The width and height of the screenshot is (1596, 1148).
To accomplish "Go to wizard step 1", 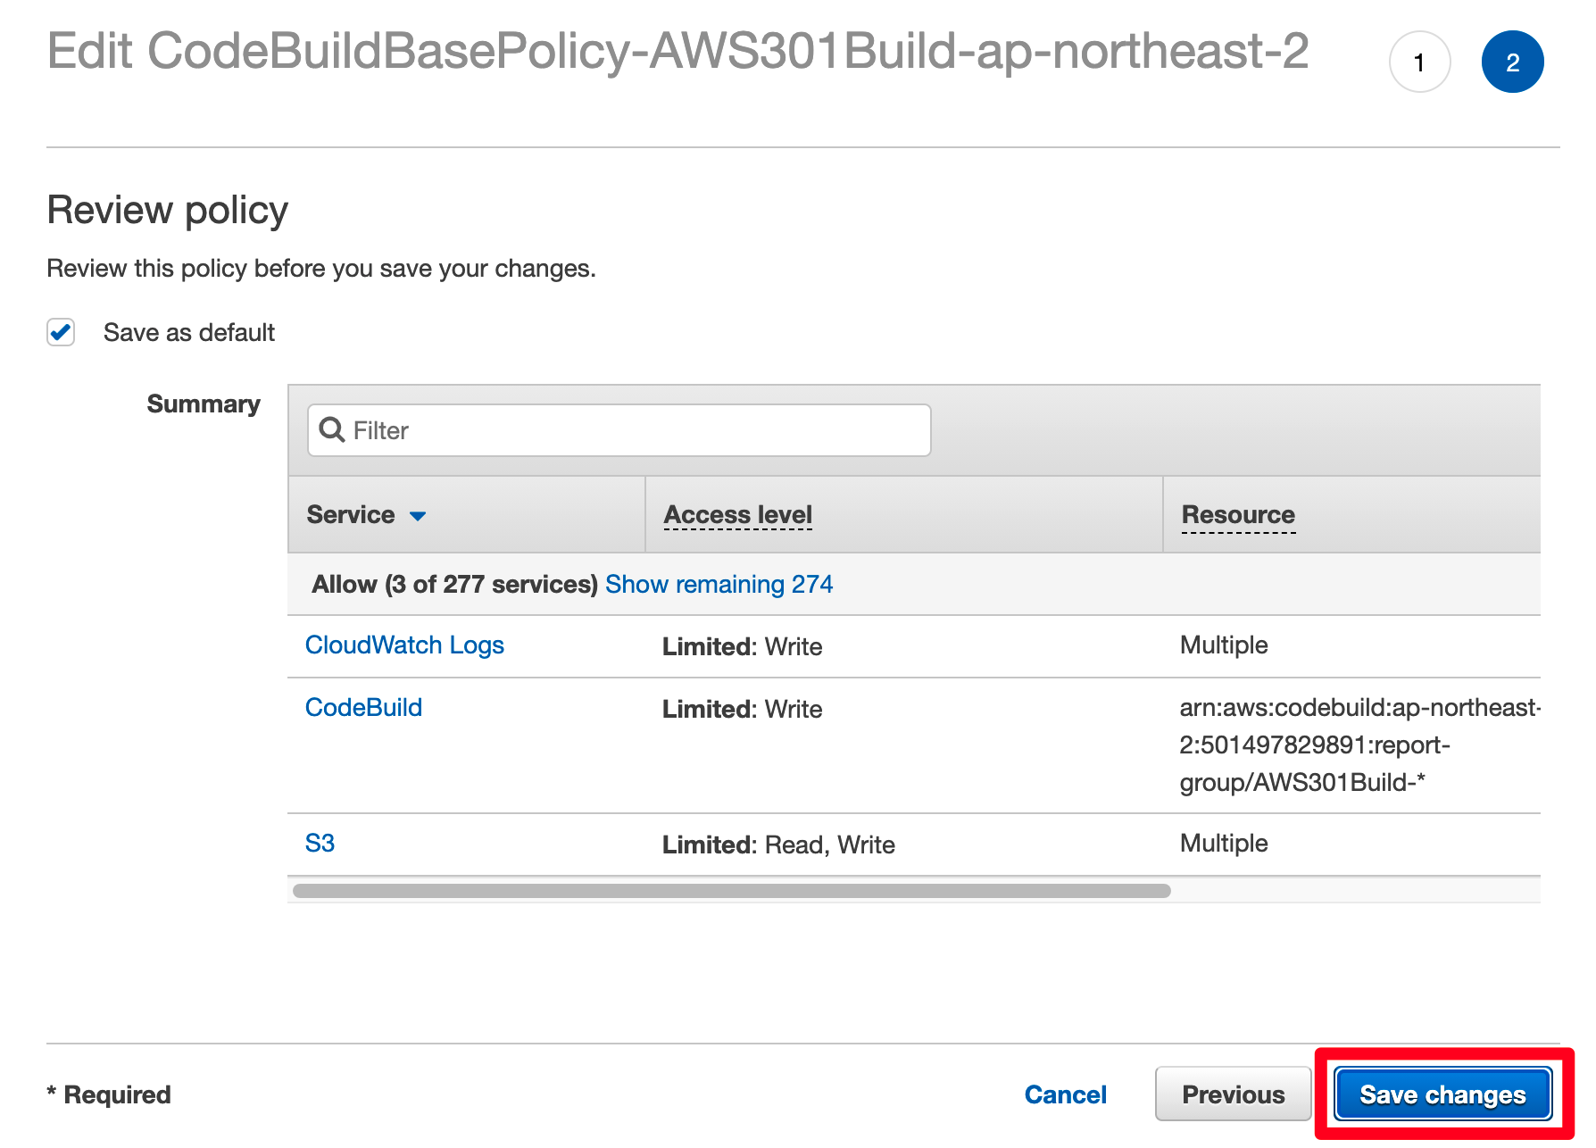I will [x=1419, y=62].
